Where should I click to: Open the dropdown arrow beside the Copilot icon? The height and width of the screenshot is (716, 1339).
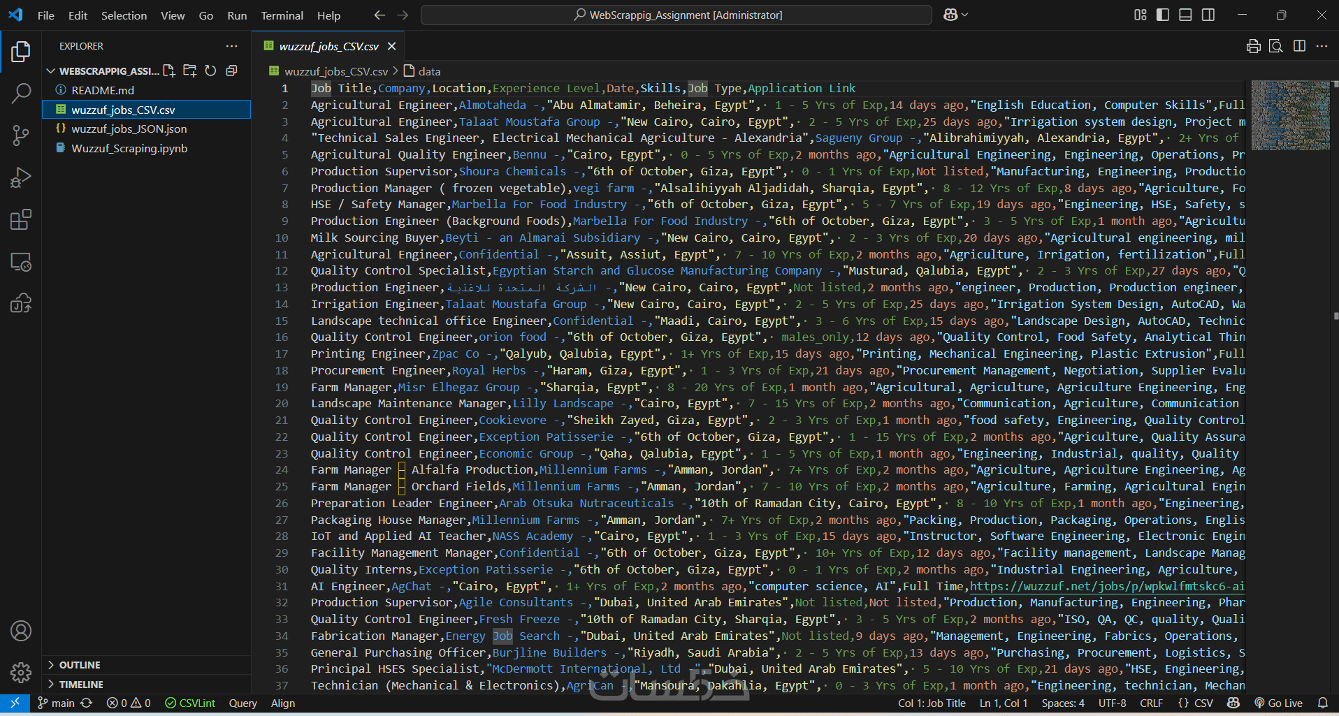click(965, 15)
